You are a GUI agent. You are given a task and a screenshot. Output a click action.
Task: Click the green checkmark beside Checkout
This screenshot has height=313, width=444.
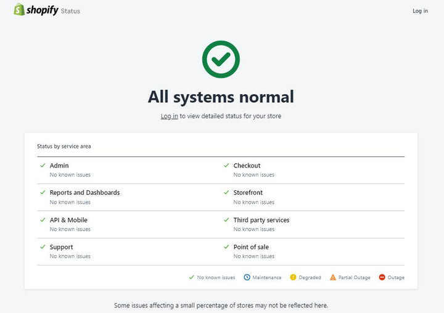point(226,165)
